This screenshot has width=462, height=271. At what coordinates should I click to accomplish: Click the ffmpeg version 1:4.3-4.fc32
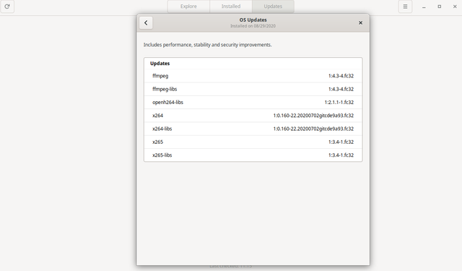click(341, 76)
